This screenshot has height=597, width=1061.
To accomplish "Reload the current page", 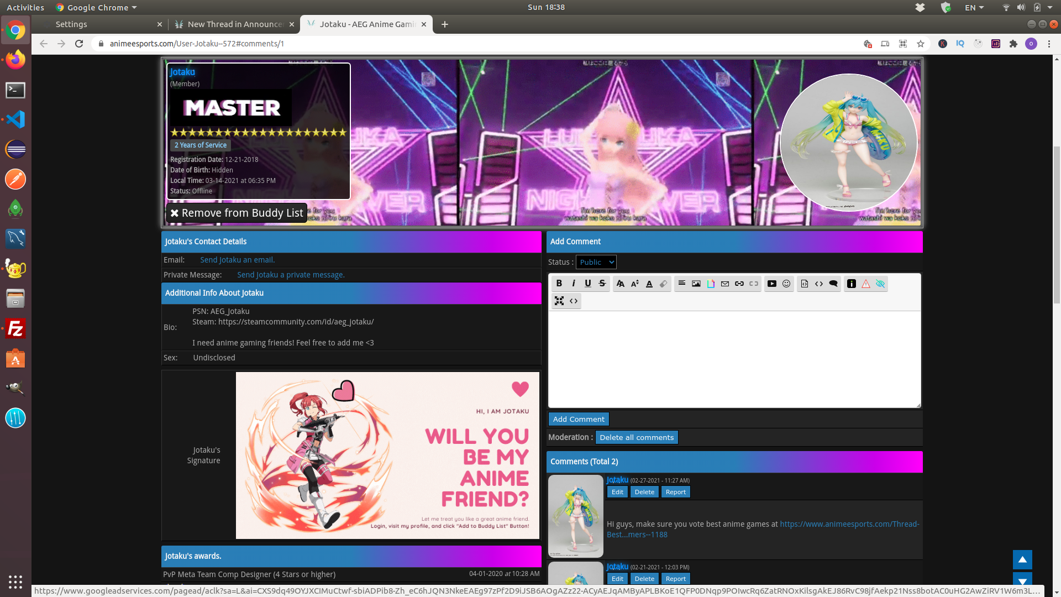I will tap(79, 44).
